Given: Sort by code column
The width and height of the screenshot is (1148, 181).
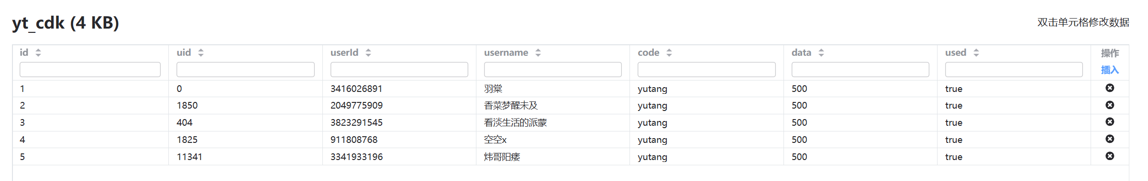Looking at the screenshot, I should tap(669, 53).
